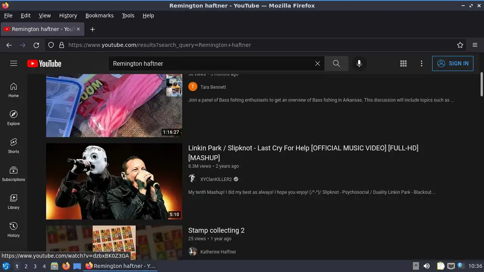Click the bass fishing video description text
484x272 pixels.
coord(321,100)
